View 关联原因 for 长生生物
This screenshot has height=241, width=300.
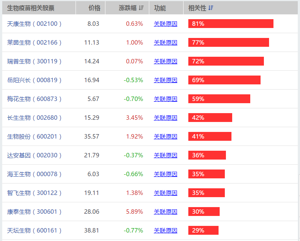coord(165,118)
